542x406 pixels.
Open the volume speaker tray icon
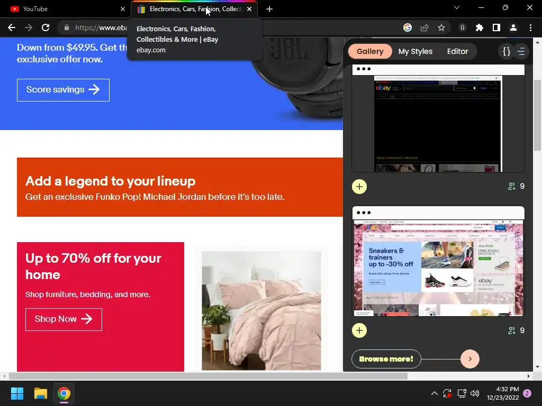pyautogui.click(x=475, y=393)
